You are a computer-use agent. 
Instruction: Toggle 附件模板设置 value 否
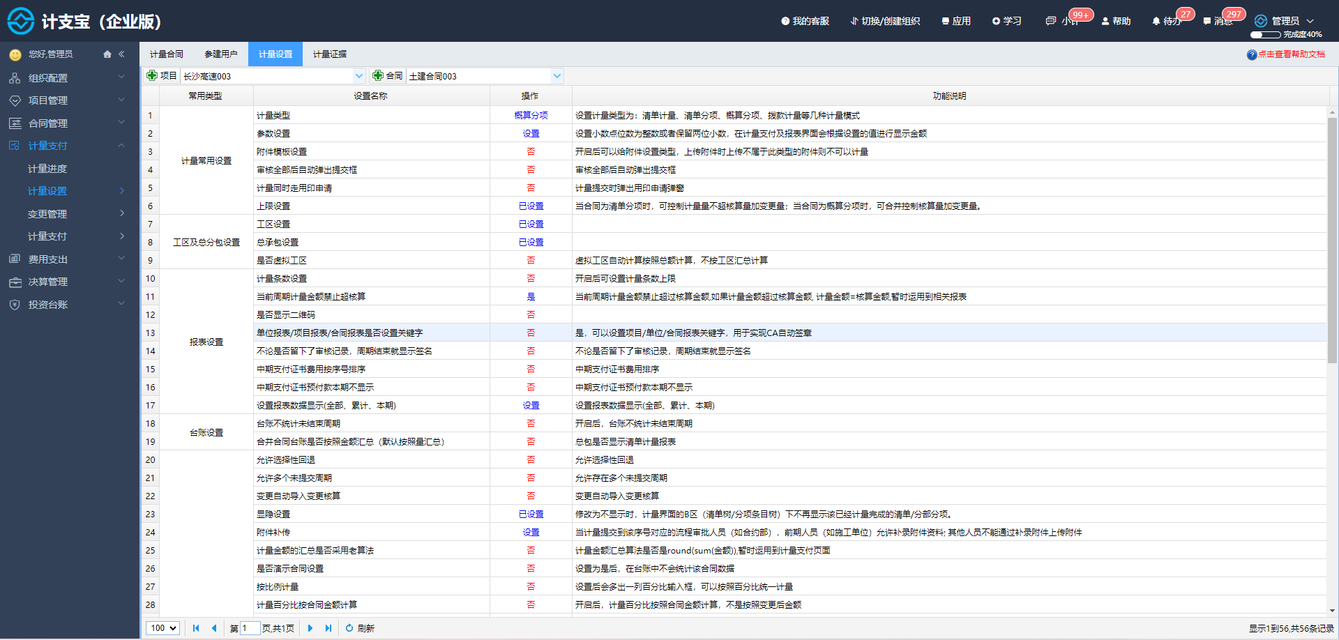pyautogui.click(x=531, y=152)
